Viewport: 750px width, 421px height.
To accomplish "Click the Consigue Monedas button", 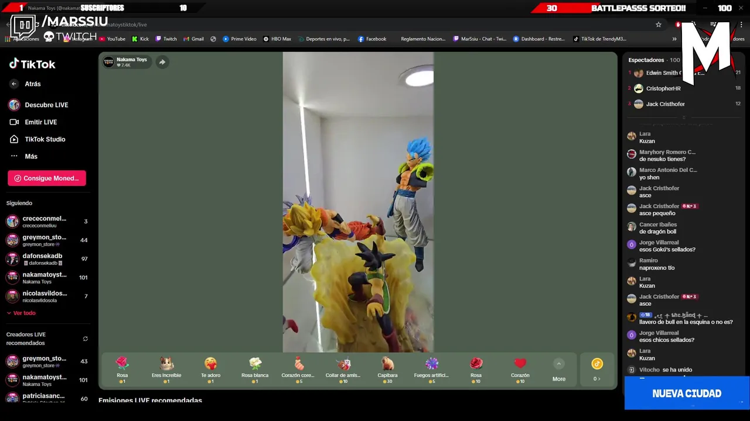I will point(47,178).
